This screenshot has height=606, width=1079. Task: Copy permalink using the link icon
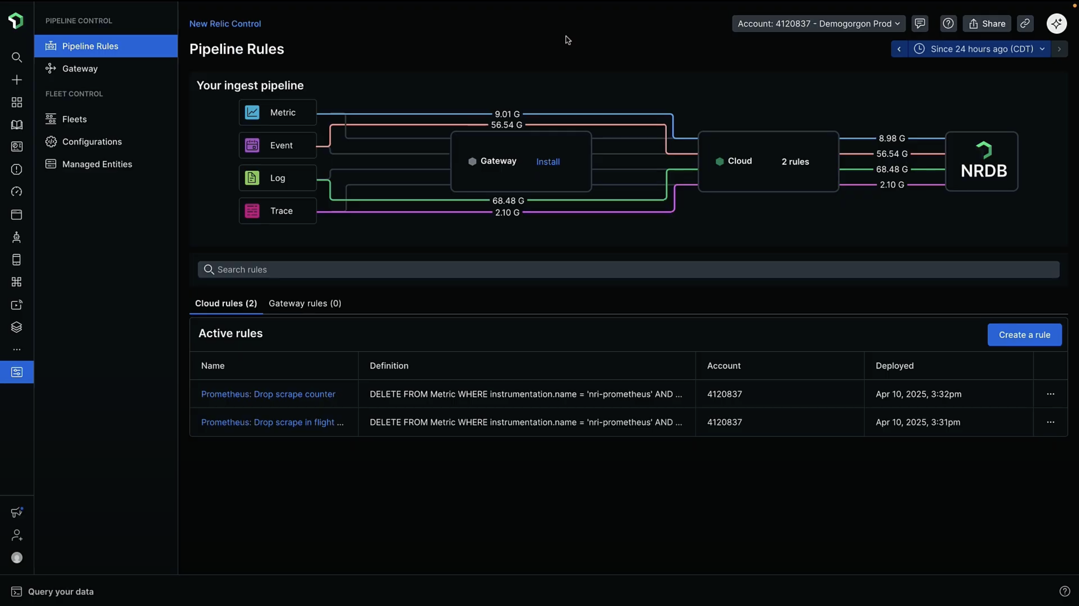tap(1024, 24)
